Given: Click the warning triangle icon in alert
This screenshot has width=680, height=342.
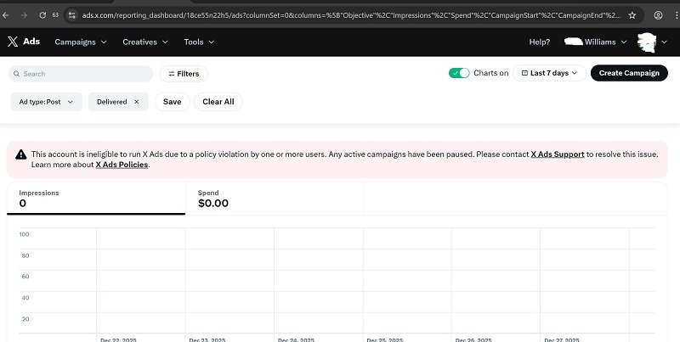Looking at the screenshot, I should (20, 154).
